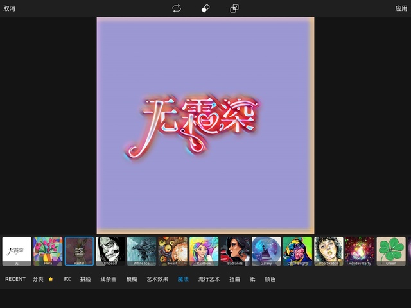Tap 取消 to cancel editing
Image resolution: width=411 pixels, height=308 pixels.
point(10,8)
